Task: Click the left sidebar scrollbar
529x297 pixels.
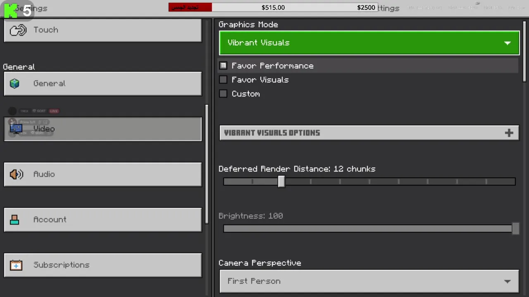Action: click(207, 165)
